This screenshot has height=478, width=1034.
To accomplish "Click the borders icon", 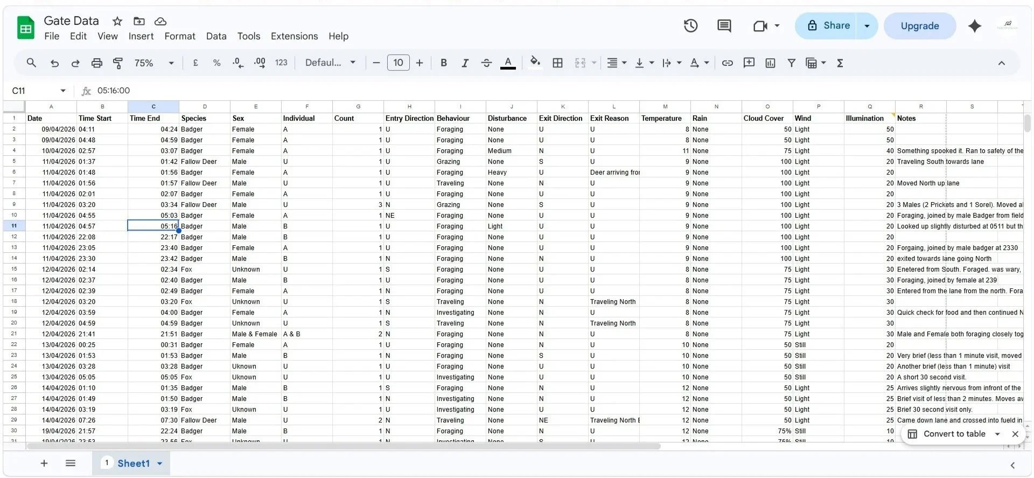I will pos(558,63).
